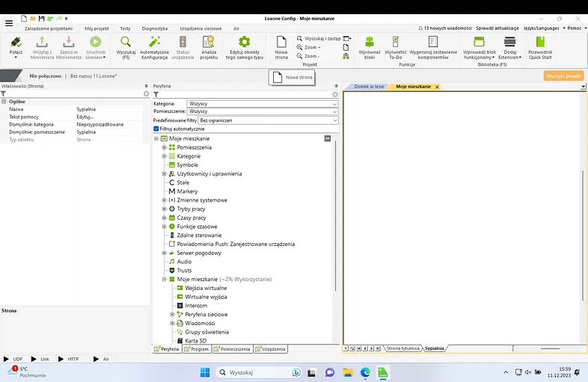Close the Moje mieszkanie document tab
Screen dimensions: 588x382
(437, 87)
